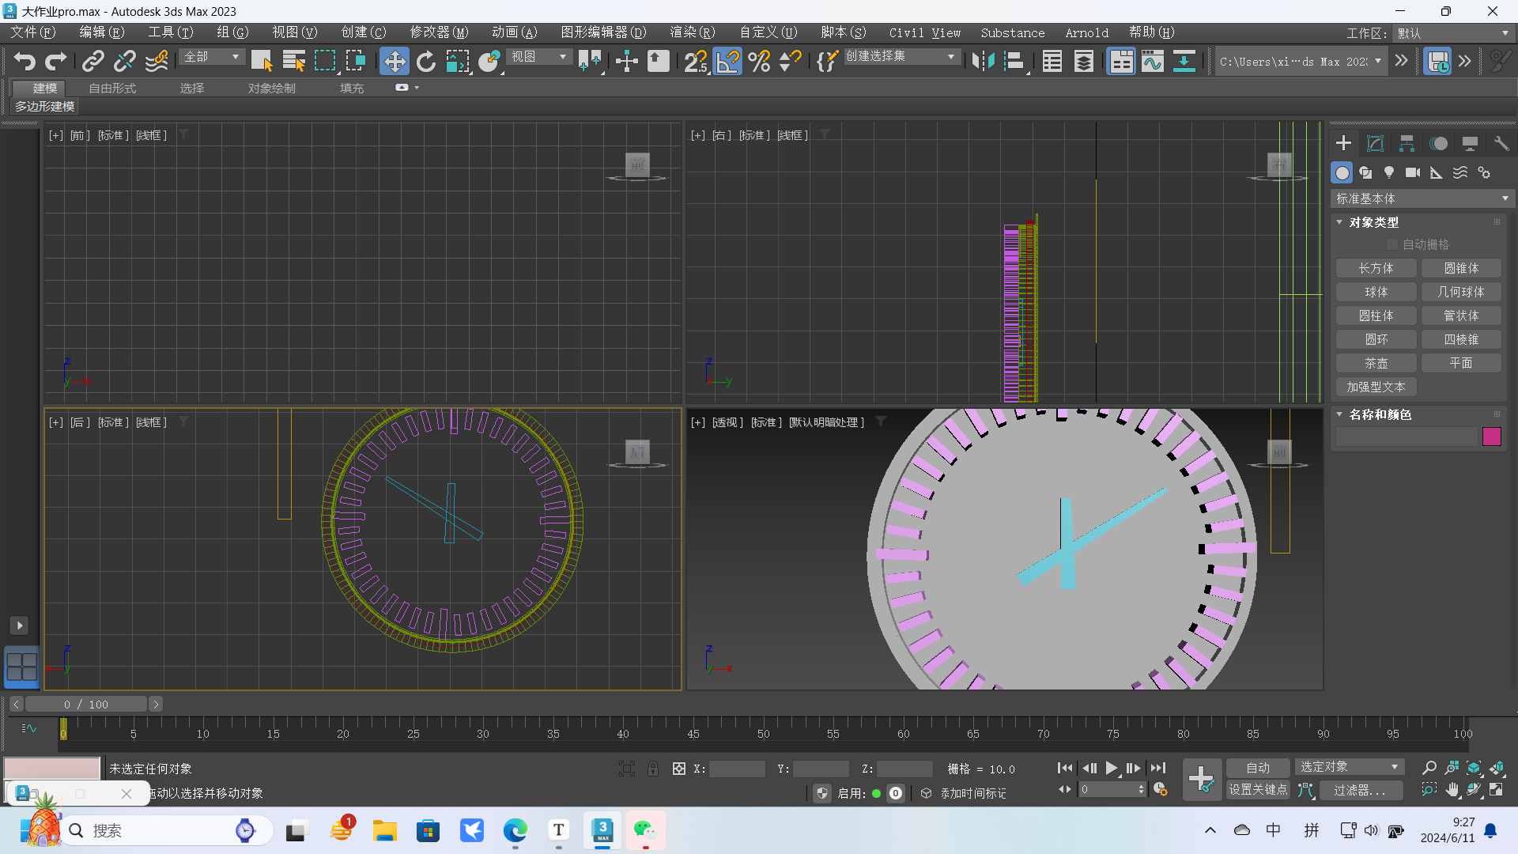Activate Select and Move tool
This screenshot has height=854, width=1518.
tap(394, 61)
